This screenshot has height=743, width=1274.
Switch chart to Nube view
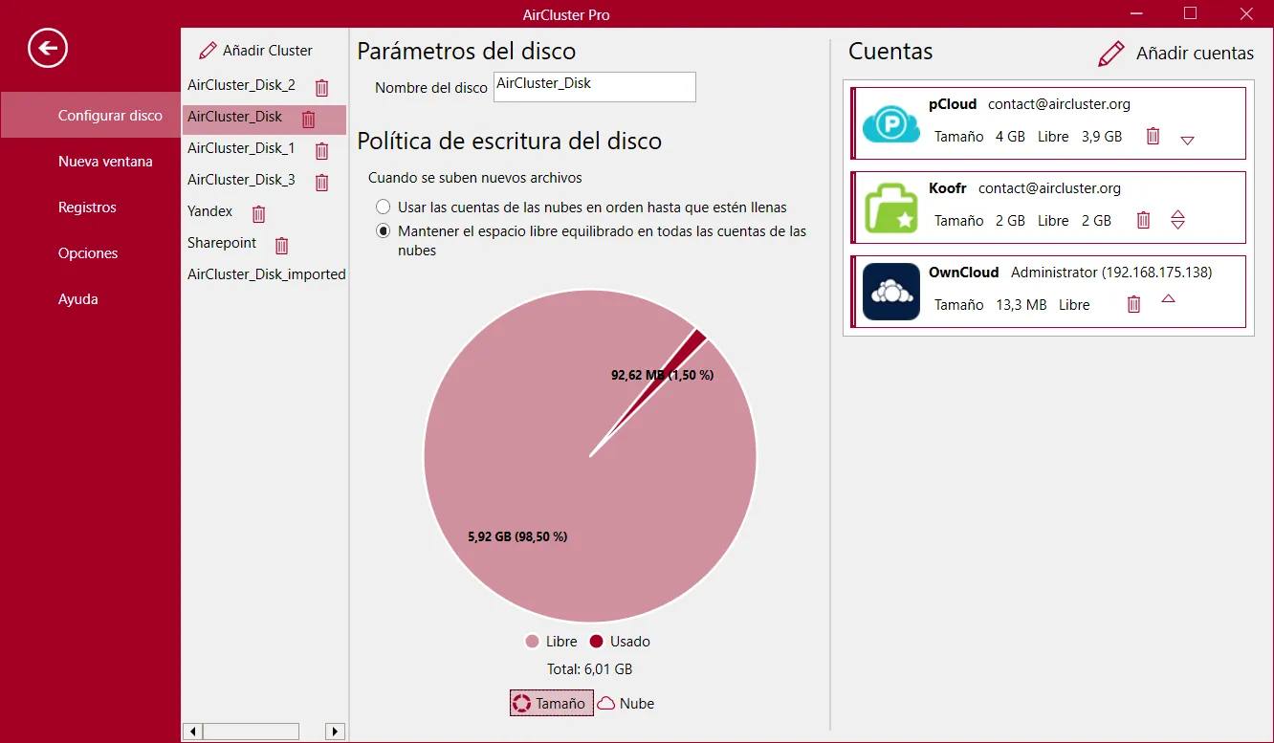click(x=626, y=704)
